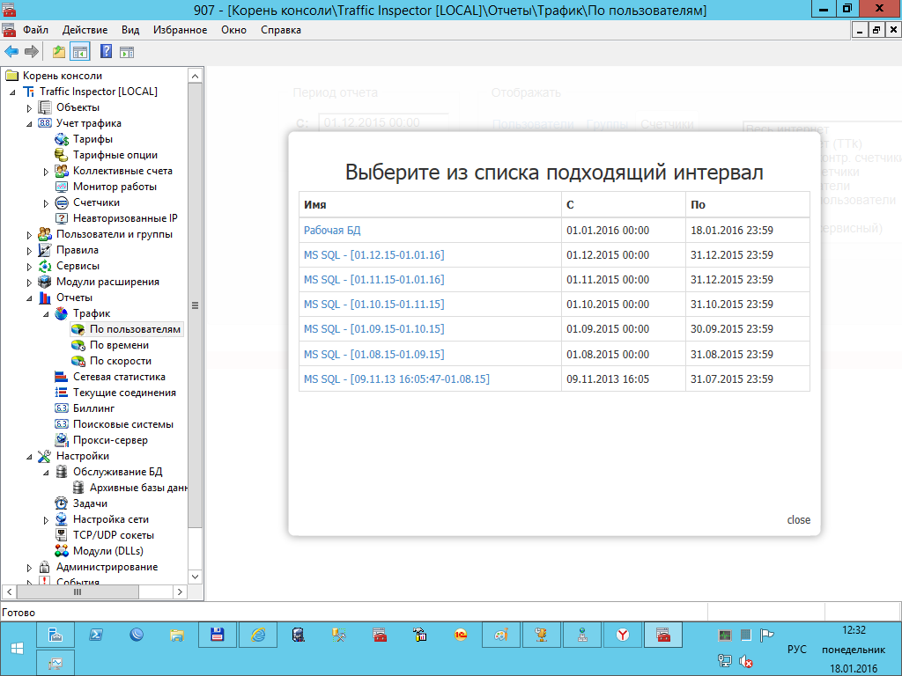The height and width of the screenshot is (676, 902).
Task: Expand the Сервисы tree node
Action: [x=29, y=267]
